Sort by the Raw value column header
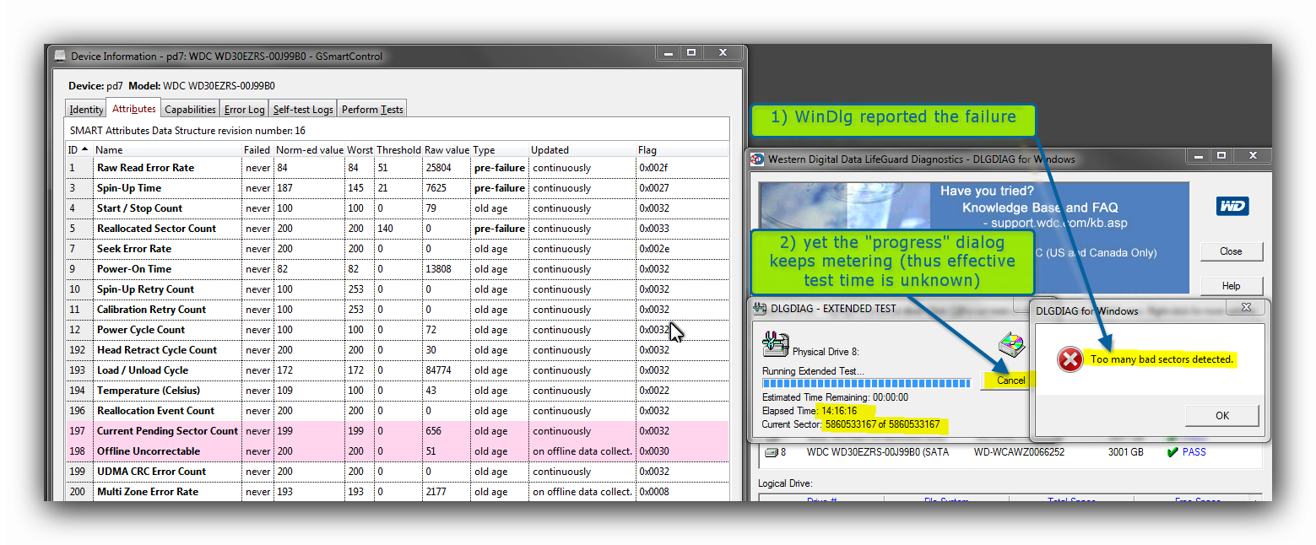This screenshot has width=1316, height=545. click(x=447, y=149)
